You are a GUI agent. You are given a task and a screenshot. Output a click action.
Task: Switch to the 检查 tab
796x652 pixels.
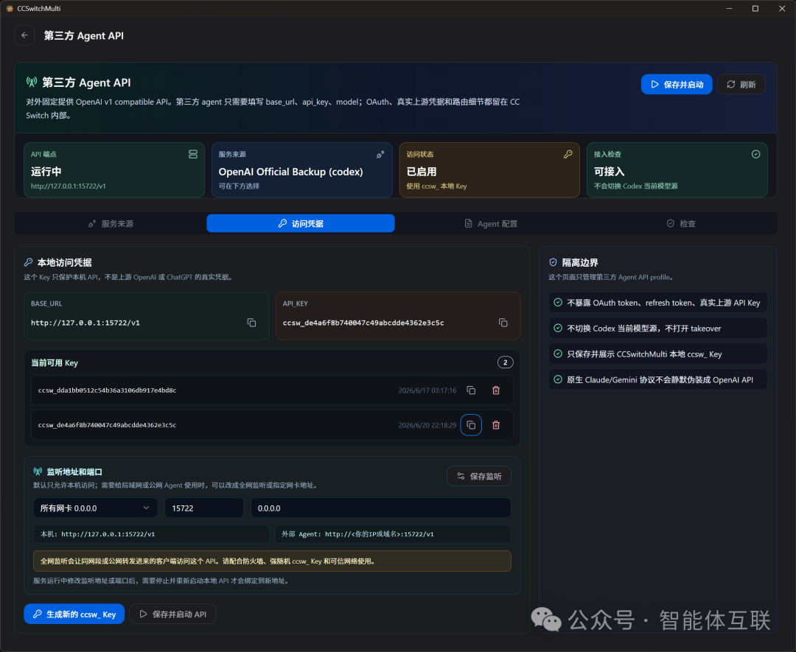681,224
